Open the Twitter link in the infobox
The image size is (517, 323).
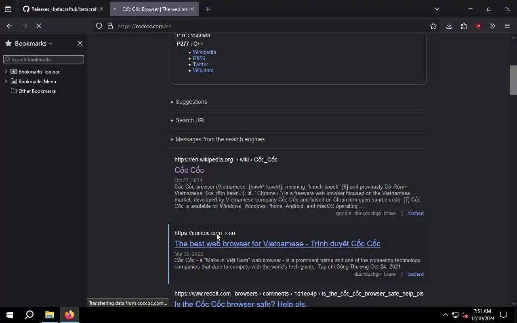pyautogui.click(x=200, y=64)
